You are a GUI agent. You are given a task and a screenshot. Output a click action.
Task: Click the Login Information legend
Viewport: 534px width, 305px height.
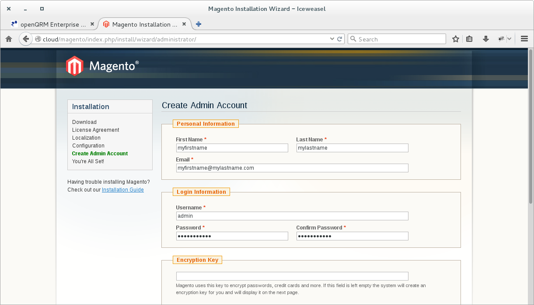[201, 192]
